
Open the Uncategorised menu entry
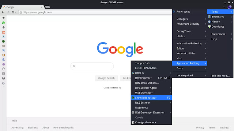click(189, 75)
